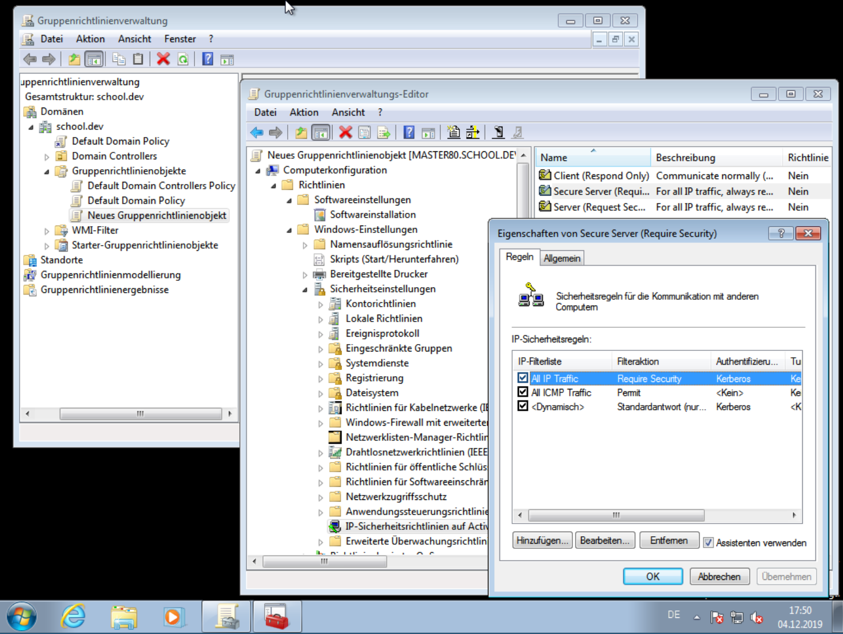The image size is (843, 634).
Task: Toggle the All ICMP Traffic checkbox
Action: coord(522,392)
